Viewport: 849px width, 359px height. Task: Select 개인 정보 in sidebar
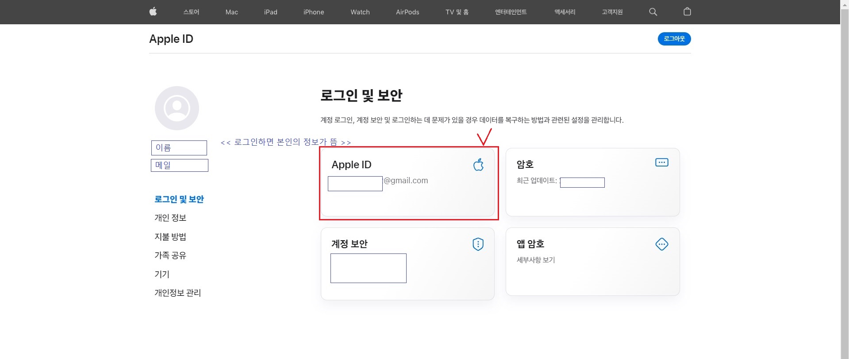pos(170,218)
